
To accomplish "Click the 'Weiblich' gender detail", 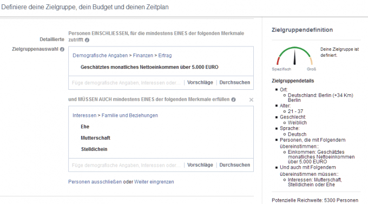I will click(x=297, y=123).
